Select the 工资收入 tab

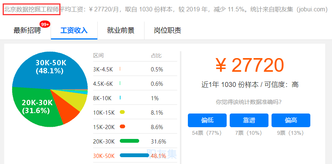[74, 30]
